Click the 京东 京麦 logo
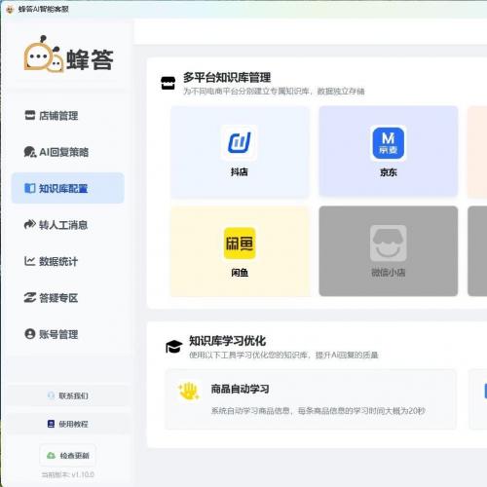The image size is (487, 487). [389, 143]
